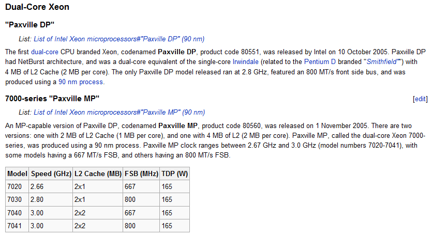The height and width of the screenshot is (237, 433).
Task: Click the FSB (MHz) column header
Action: coord(141,173)
